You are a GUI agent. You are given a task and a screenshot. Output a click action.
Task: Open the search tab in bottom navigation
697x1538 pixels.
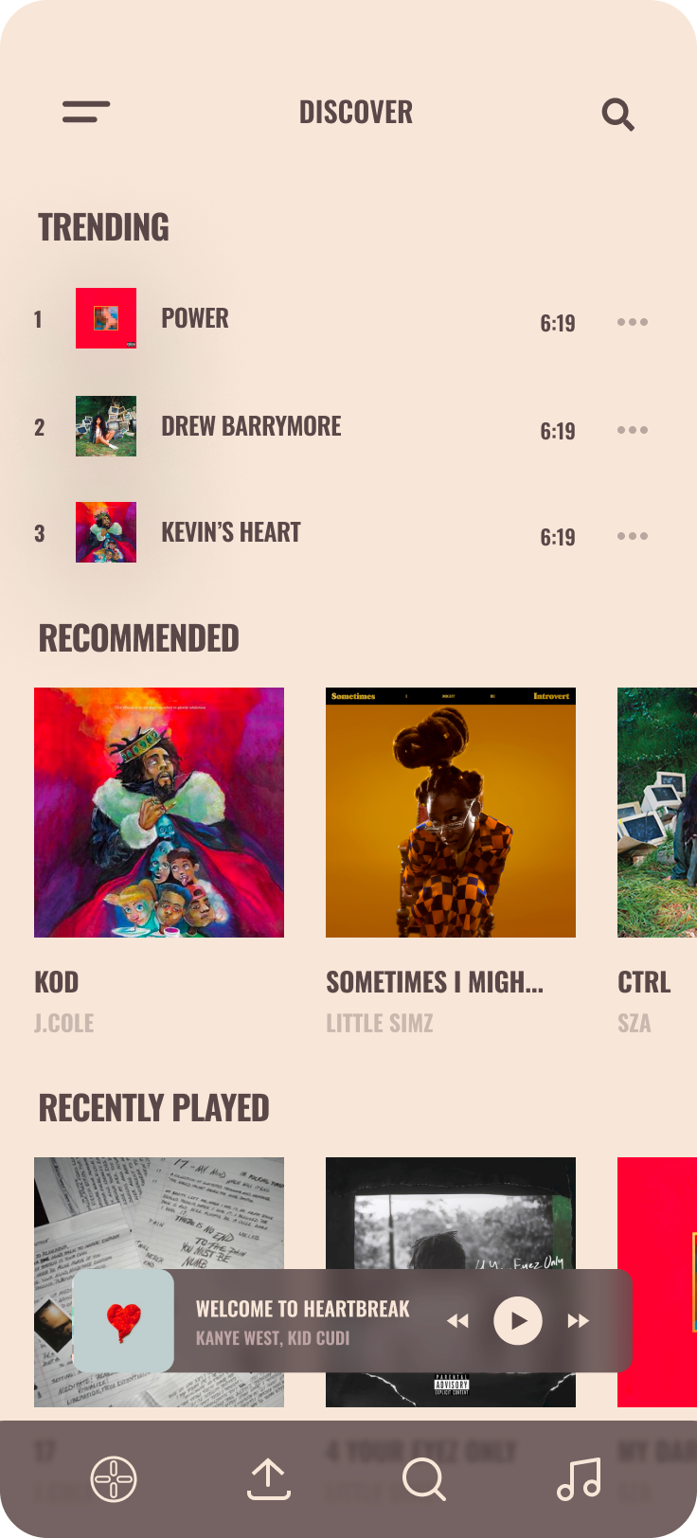coord(424,1479)
